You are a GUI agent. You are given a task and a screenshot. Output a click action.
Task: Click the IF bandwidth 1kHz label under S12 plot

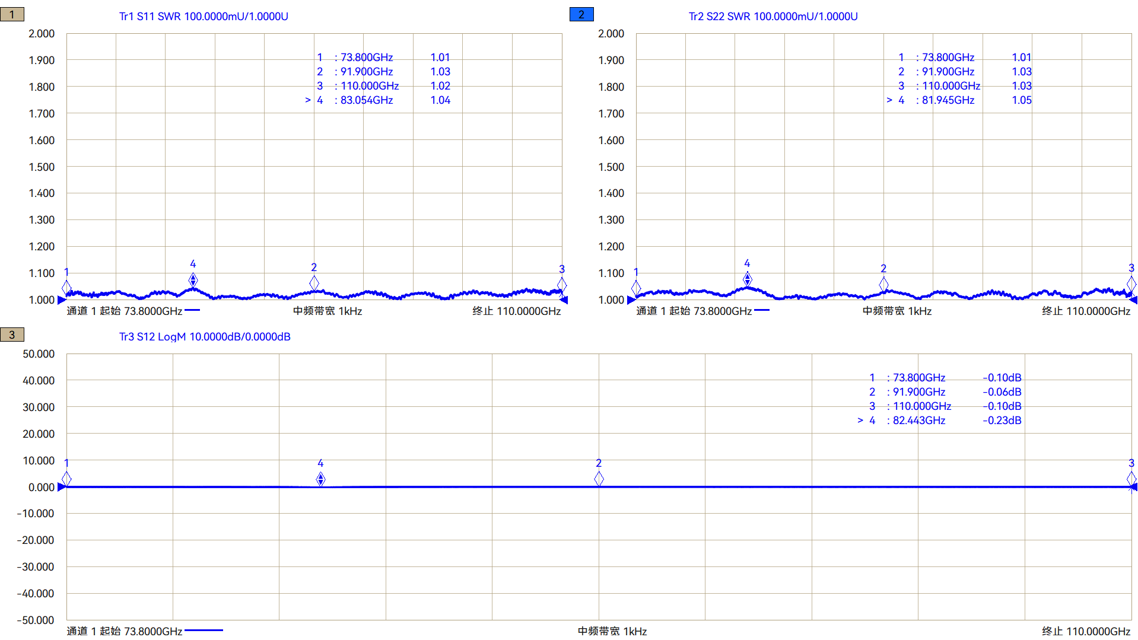pos(612,631)
